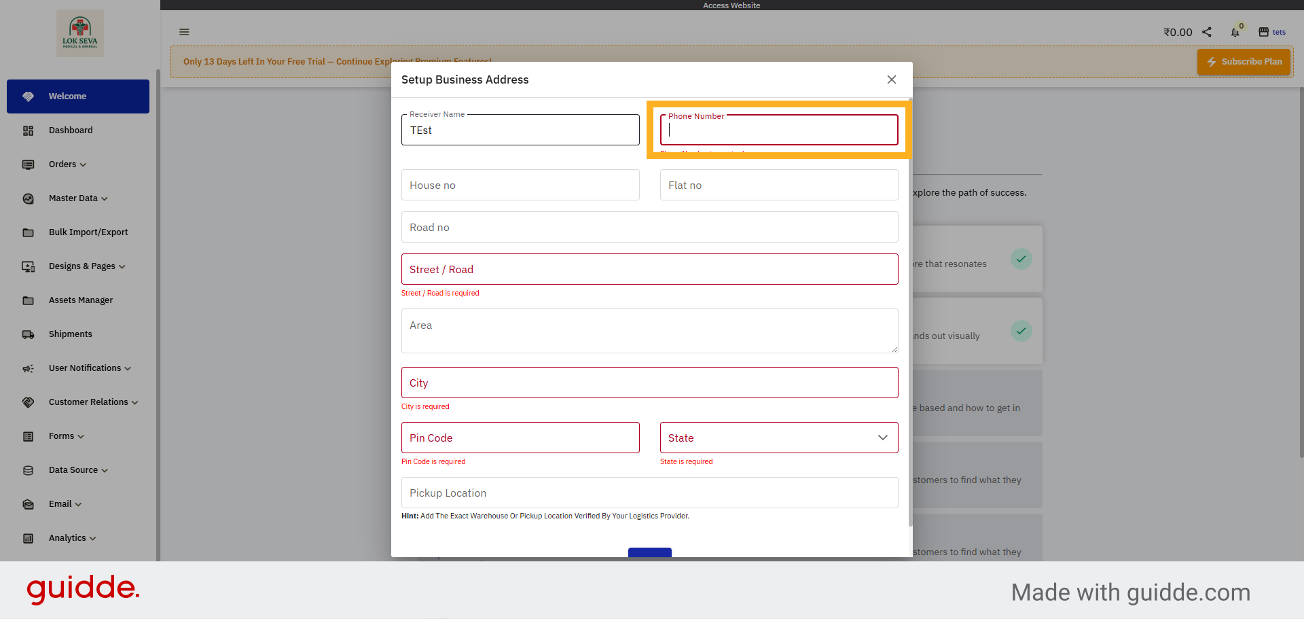This screenshot has height=619, width=1304.
Task: Expand the Orders menu
Action: pos(67,164)
